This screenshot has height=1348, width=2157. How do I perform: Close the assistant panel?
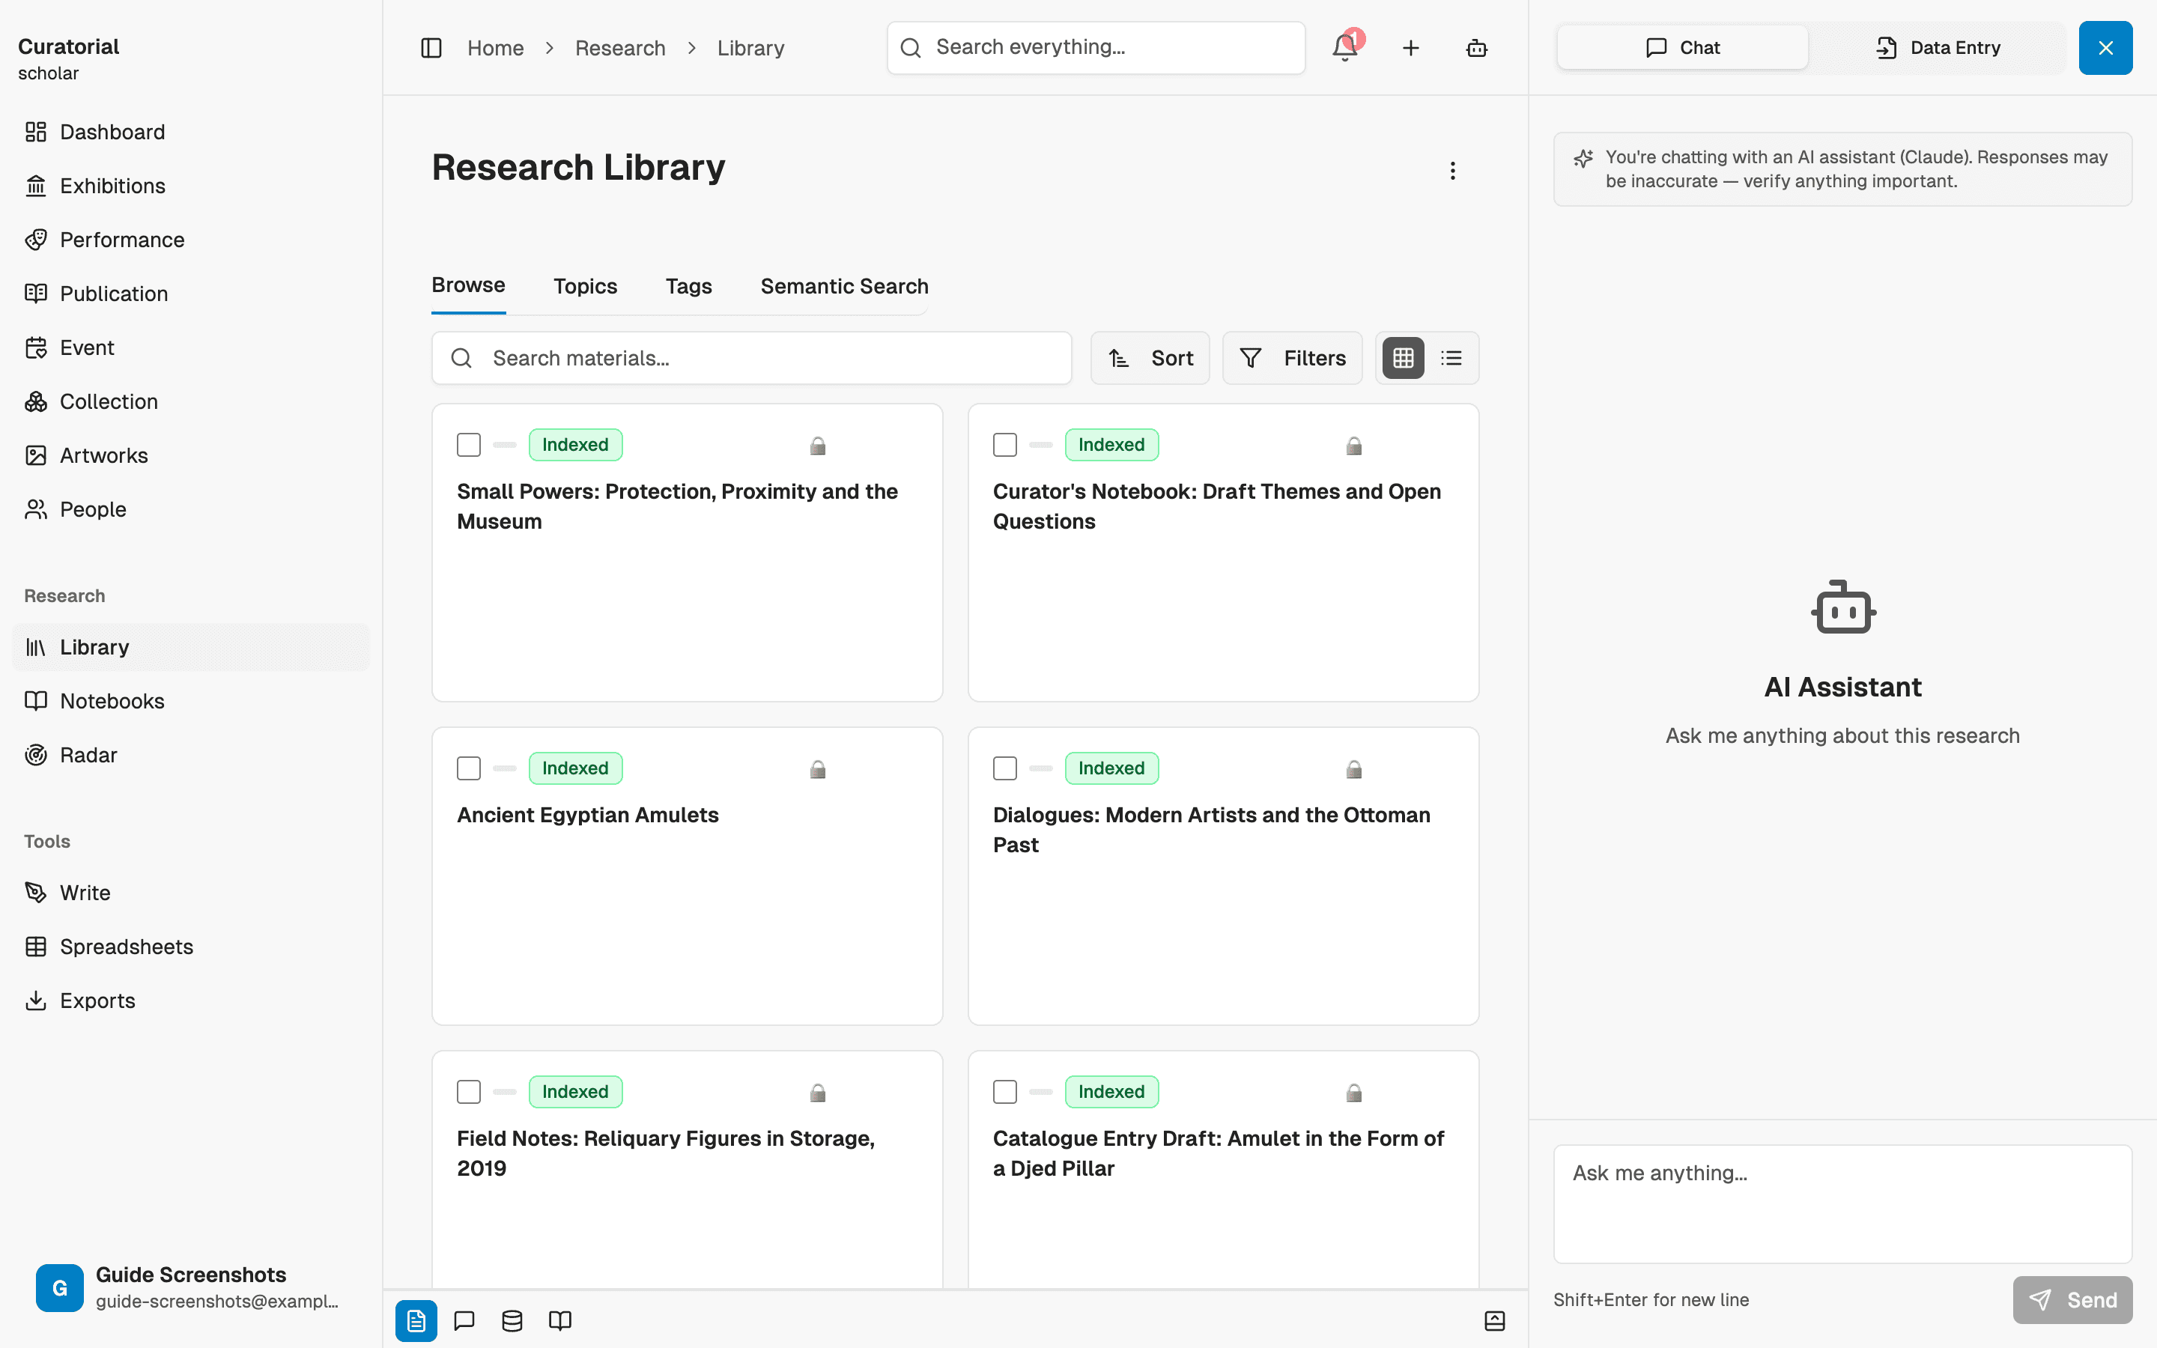(2105, 48)
